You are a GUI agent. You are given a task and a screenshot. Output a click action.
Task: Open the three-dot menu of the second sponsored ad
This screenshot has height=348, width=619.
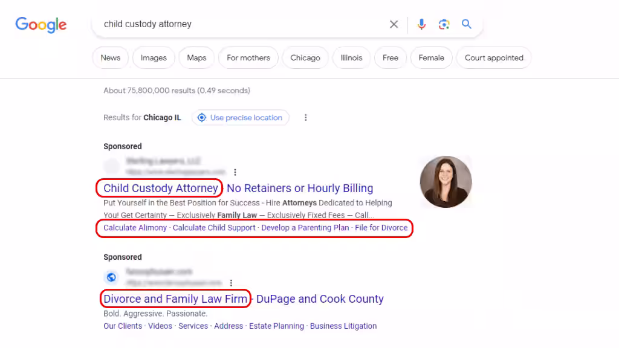click(231, 283)
